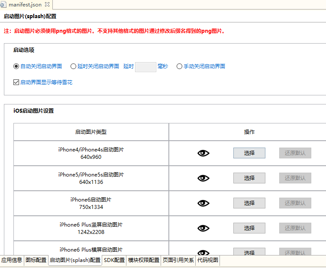Click 选择 button for iPhone5/iPhone5s image
This screenshot has width=326, height=268.
tap(249, 178)
